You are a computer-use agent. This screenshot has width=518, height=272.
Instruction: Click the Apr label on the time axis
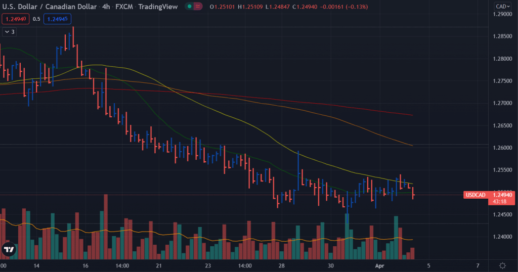pos(379,266)
